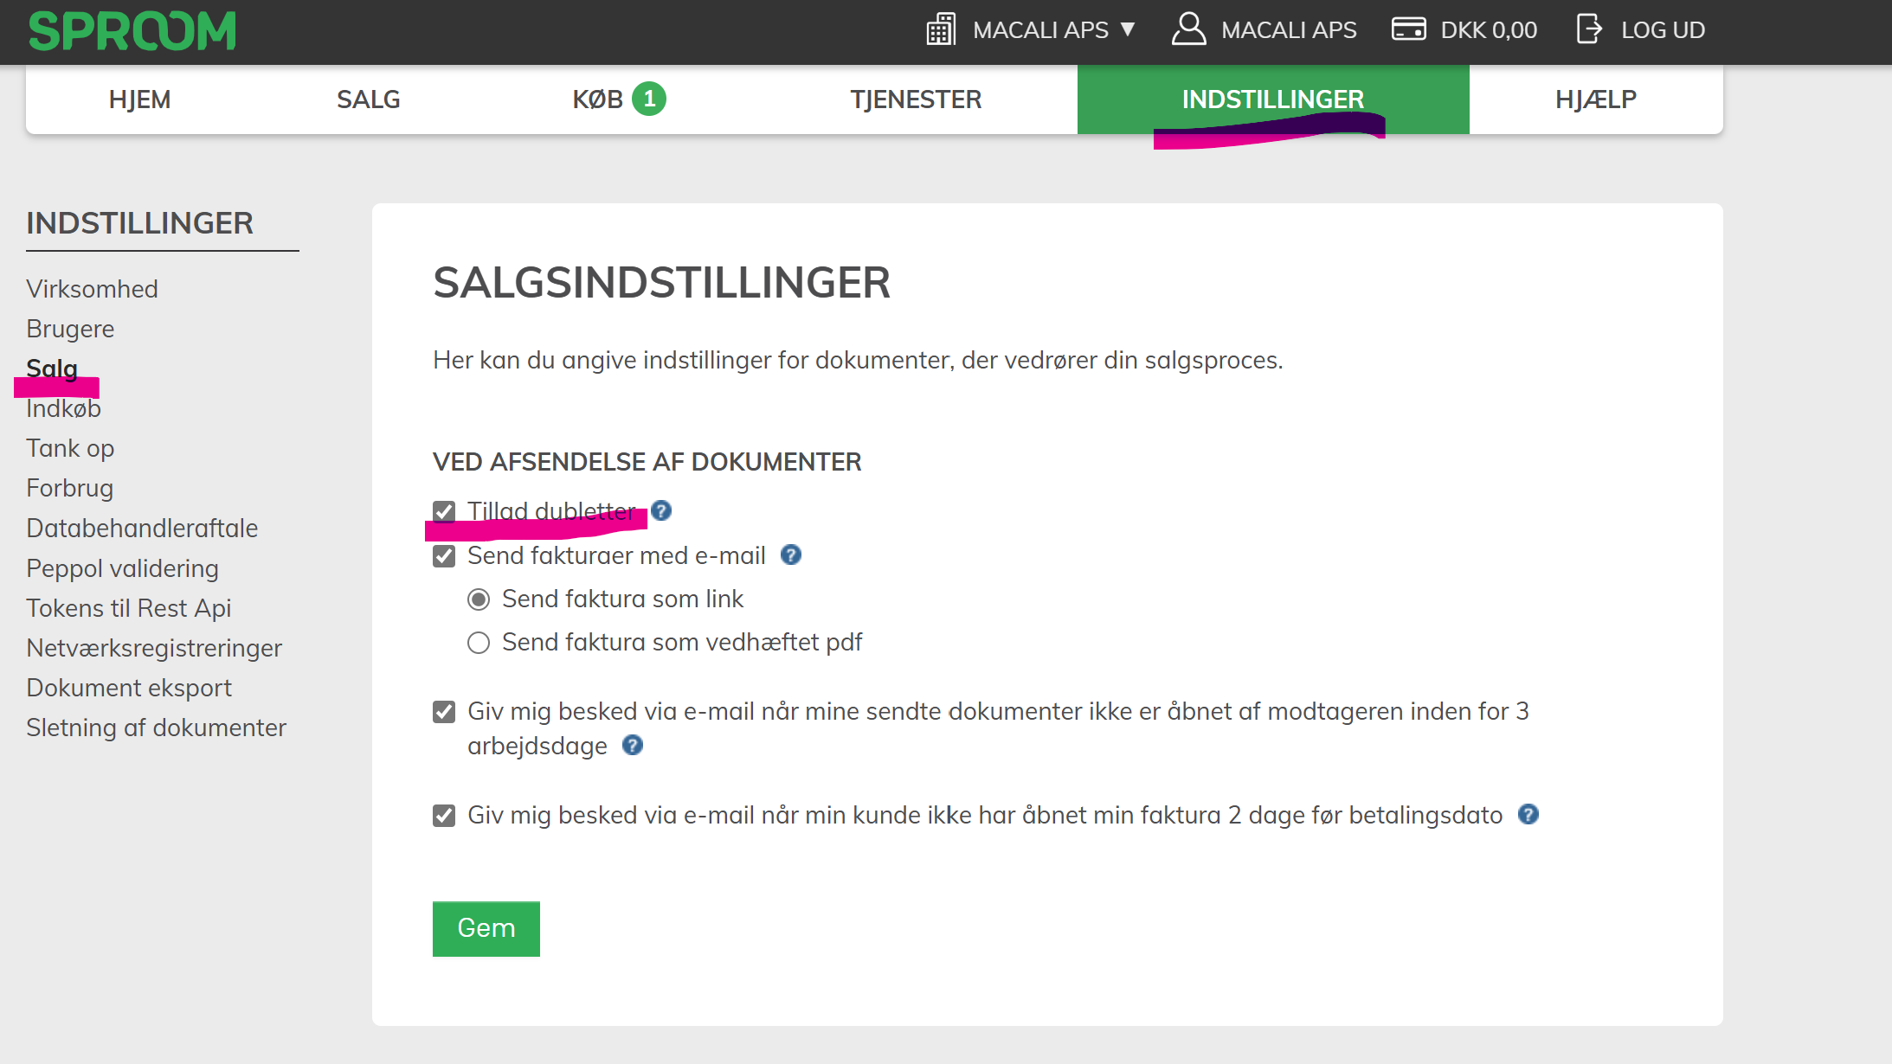This screenshot has height=1064, width=1892.
Task: Click the KØB notification badge
Action: point(649,99)
